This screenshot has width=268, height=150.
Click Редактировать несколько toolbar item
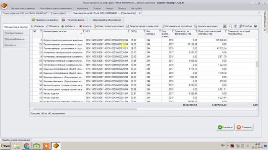point(109,26)
